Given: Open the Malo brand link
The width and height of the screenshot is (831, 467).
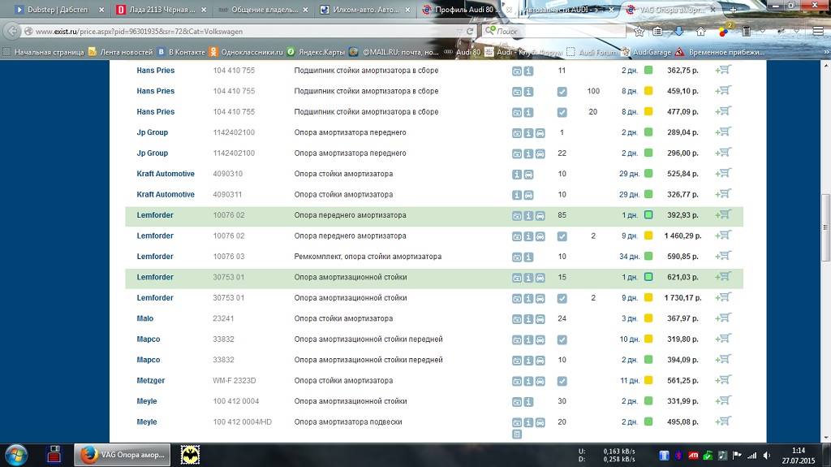Looking at the screenshot, I should point(144,318).
